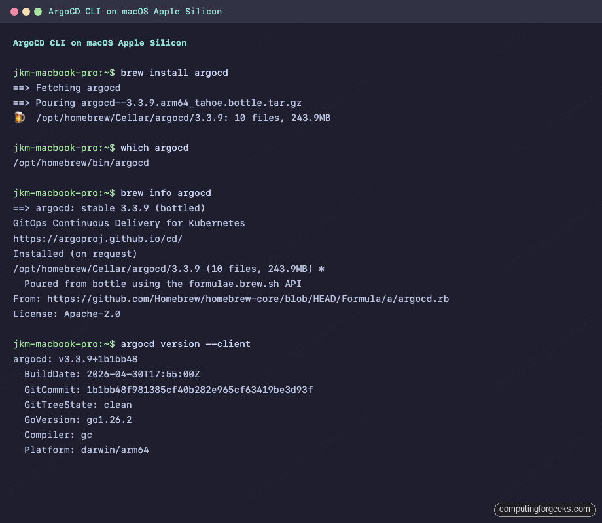This screenshot has height=523, width=602.
Task: Open the github.com Homebrew argocd.rb formula link
Action: tap(248, 299)
